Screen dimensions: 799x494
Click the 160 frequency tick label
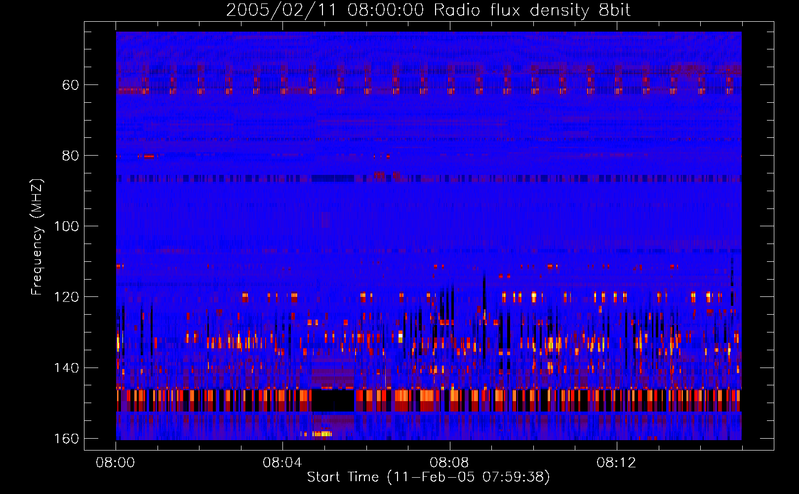click(x=67, y=439)
